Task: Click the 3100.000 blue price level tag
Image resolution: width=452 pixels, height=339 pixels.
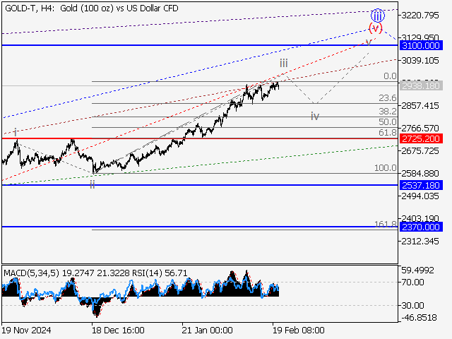Action: tap(421, 45)
